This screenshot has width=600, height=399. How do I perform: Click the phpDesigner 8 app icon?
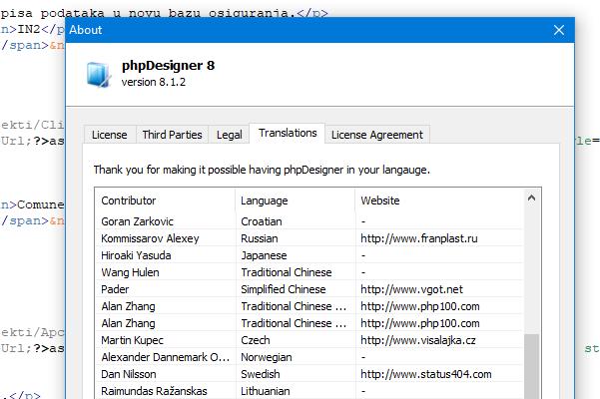coord(99,75)
